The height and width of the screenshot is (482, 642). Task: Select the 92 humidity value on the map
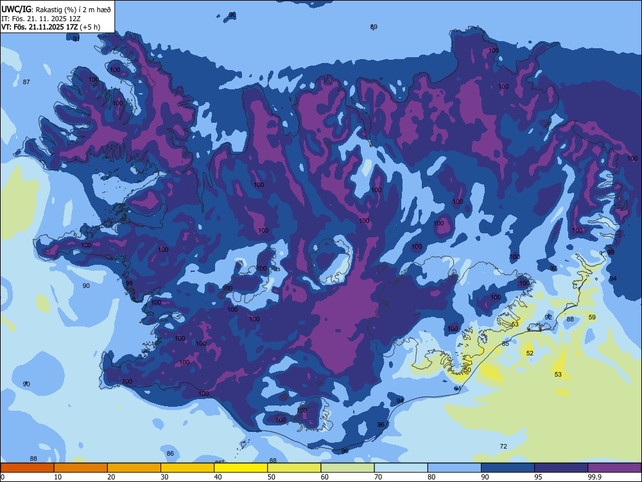[x=549, y=317]
